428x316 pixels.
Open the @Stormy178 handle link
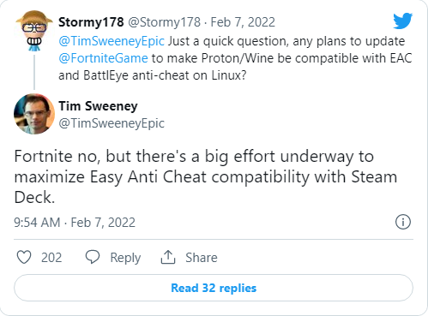click(x=164, y=22)
